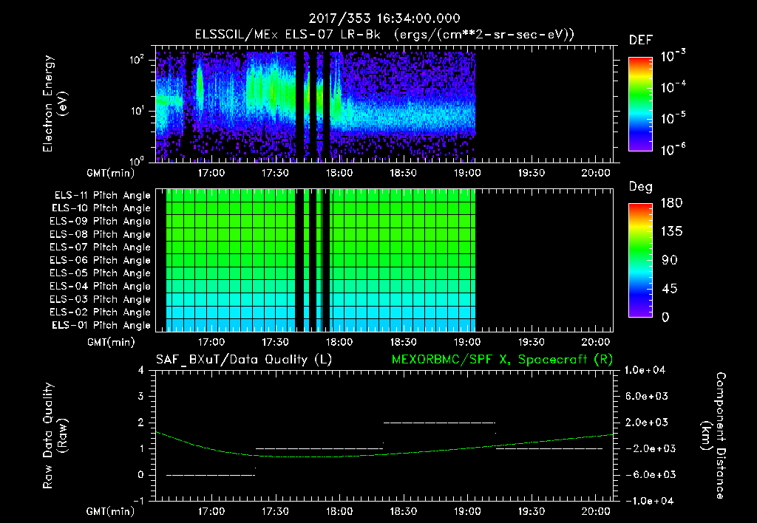Viewport: 757px width, 523px height.
Task: Click the data quality segment at level 2
Action: (x=439, y=423)
